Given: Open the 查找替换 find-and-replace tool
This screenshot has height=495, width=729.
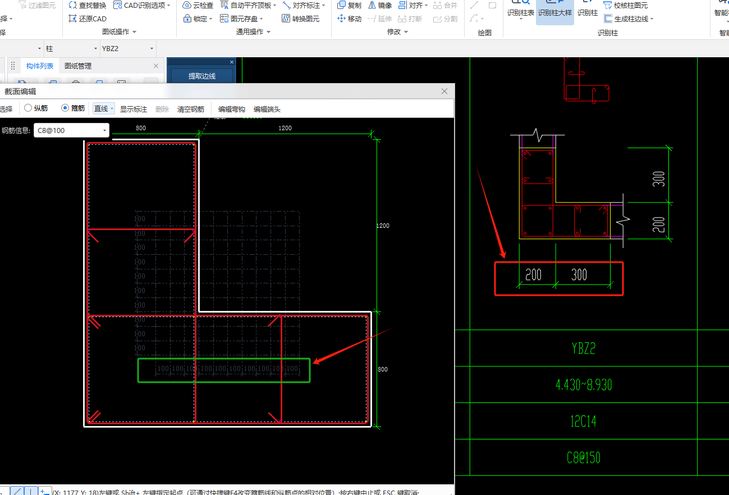Looking at the screenshot, I should 88,5.
